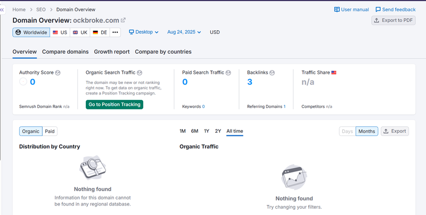
Task: Select 1M time range
Action: (x=183, y=131)
